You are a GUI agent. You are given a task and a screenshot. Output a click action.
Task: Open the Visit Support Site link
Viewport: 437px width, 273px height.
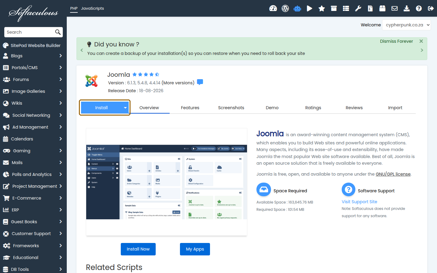click(359, 202)
